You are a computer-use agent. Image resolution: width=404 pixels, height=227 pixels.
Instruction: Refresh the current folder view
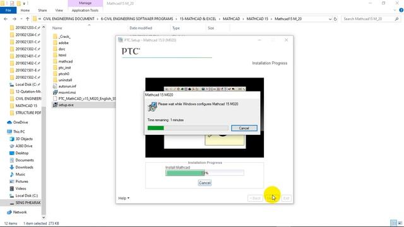(x=335, y=19)
